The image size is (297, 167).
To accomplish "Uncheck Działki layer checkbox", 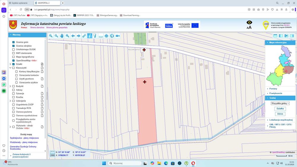I will coord(13,64).
